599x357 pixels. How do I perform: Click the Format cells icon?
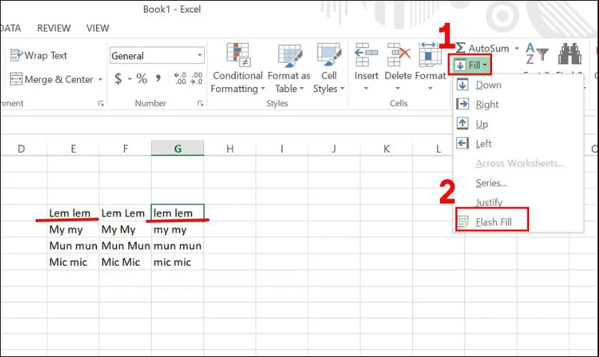coord(430,55)
